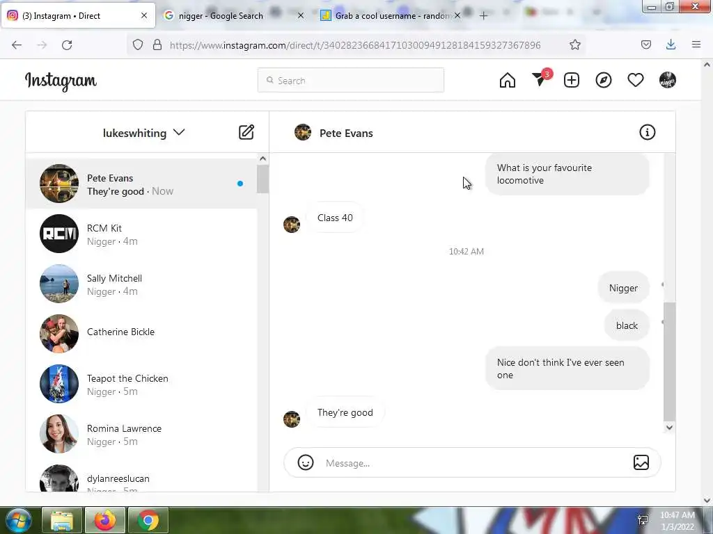Close the Google Search tab

coord(301,15)
